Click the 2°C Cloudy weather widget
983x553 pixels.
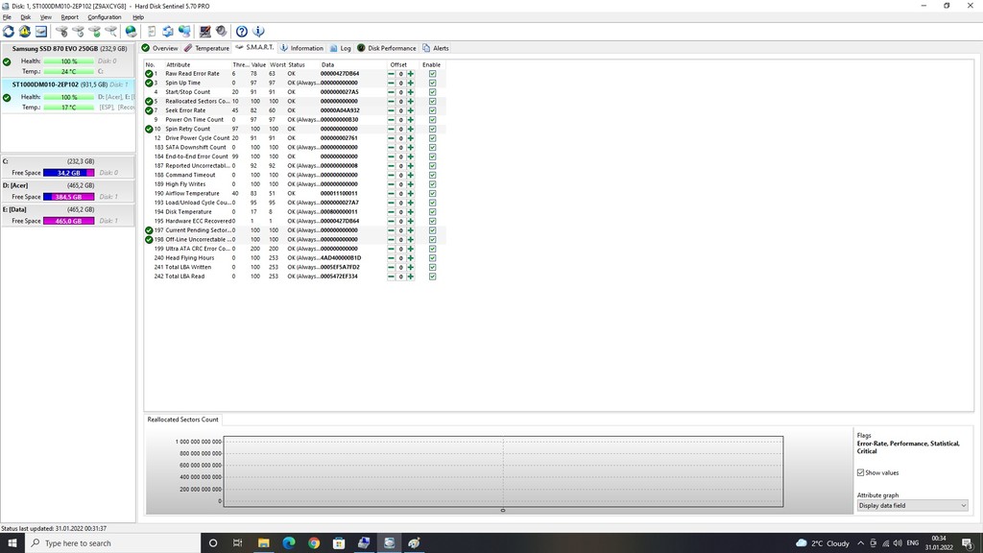(x=823, y=543)
